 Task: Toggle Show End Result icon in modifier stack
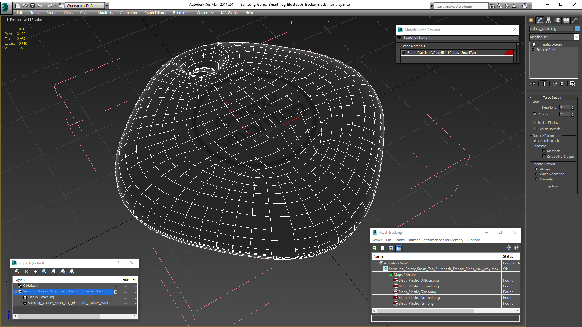(544, 84)
